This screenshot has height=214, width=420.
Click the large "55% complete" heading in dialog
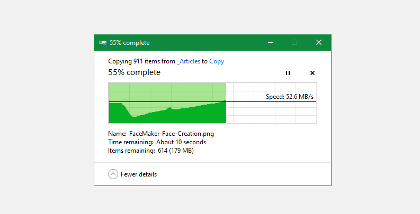[x=134, y=72]
